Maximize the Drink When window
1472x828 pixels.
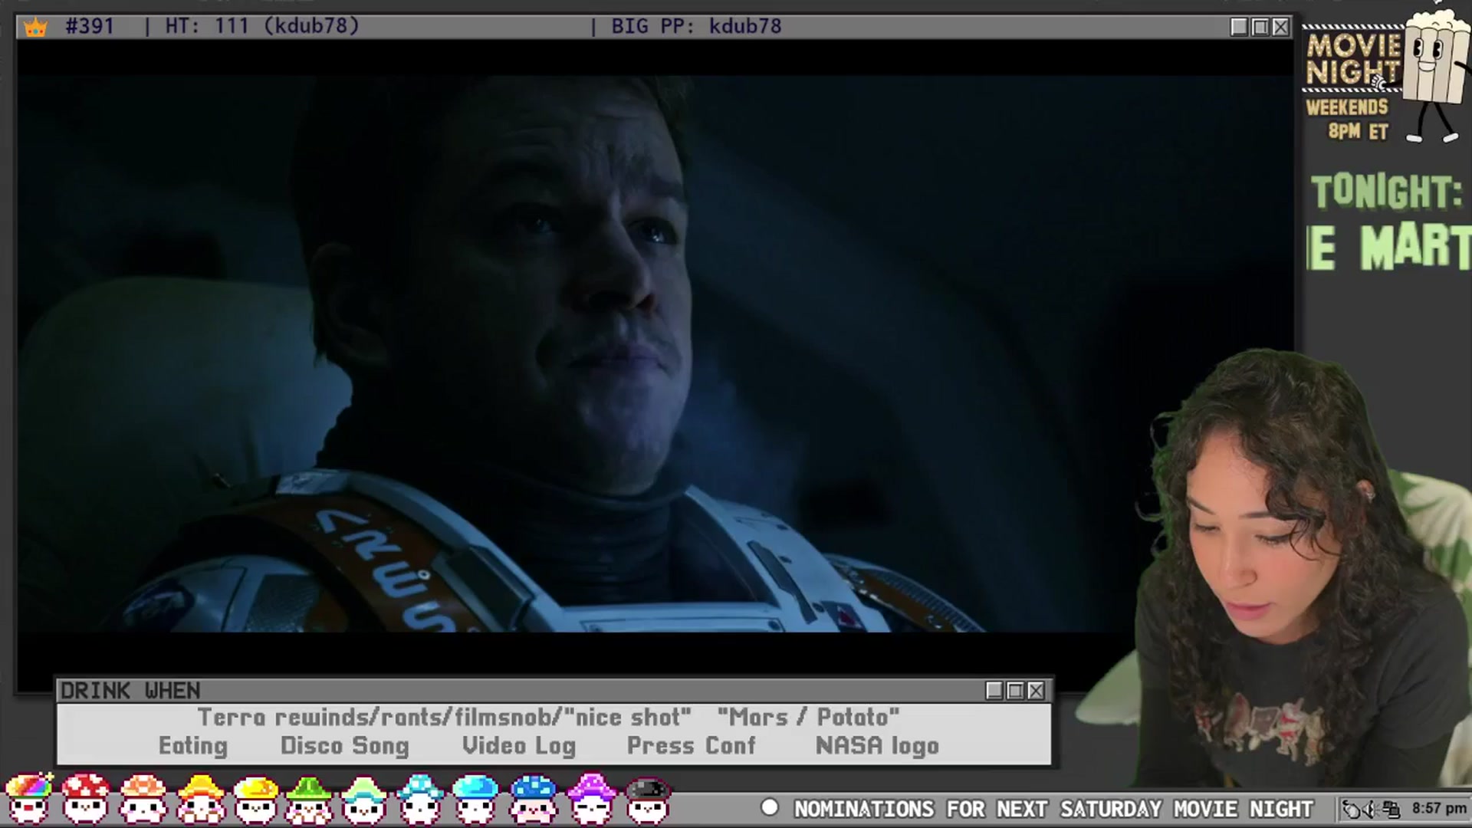click(x=1015, y=691)
